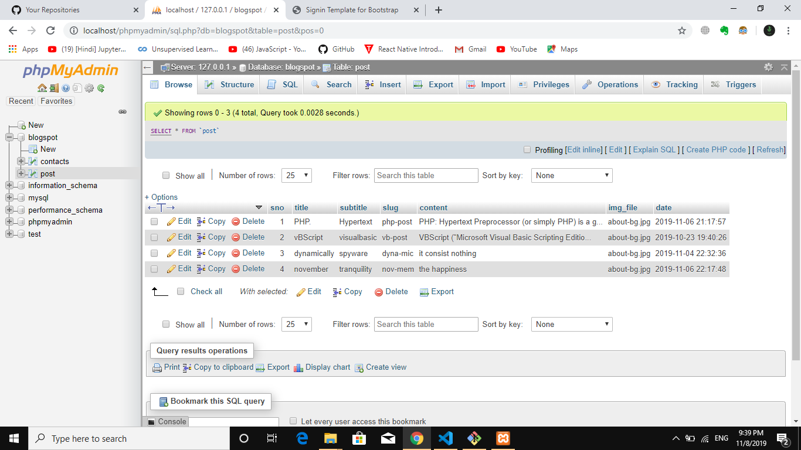This screenshot has height=450, width=801.
Task: Open phpMyAdmin documentation help icon
Action: click(66, 88)
